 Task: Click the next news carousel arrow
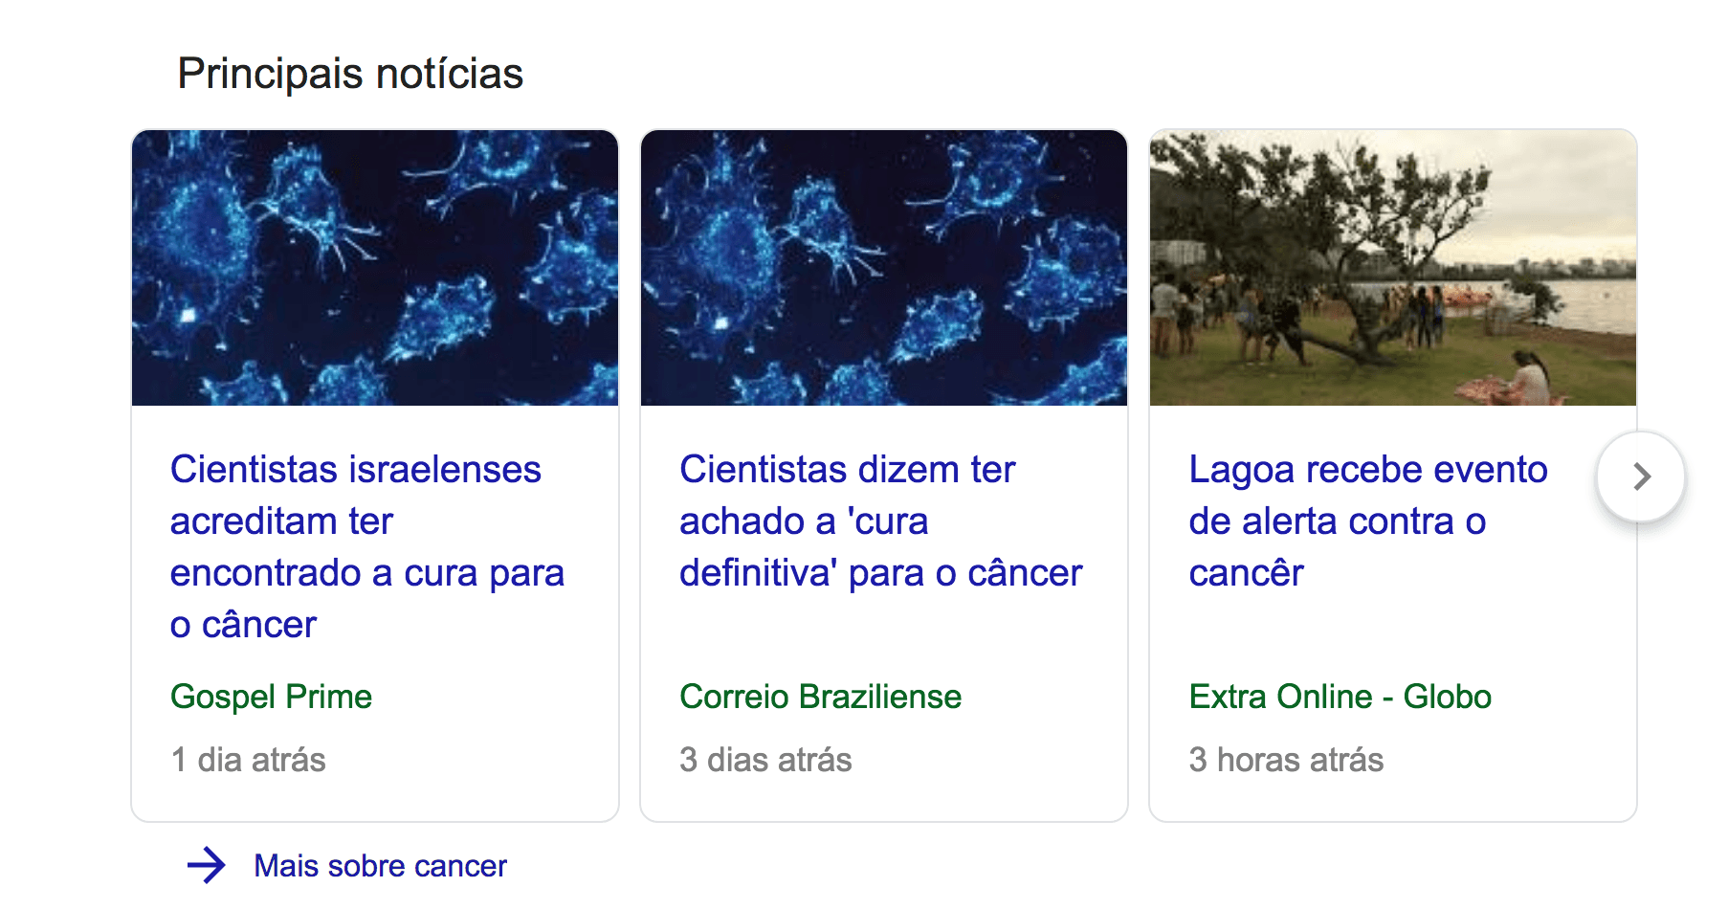click(x=1640, y=477)
